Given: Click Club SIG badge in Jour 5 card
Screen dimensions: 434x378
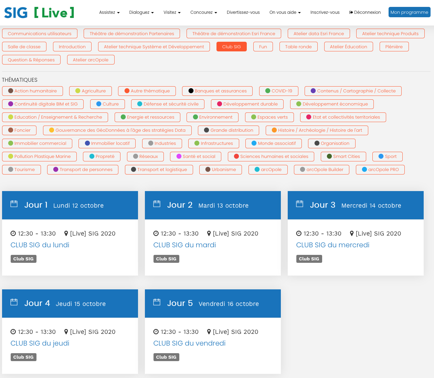Looking at the screenshot, I should [x=166, y=357].
